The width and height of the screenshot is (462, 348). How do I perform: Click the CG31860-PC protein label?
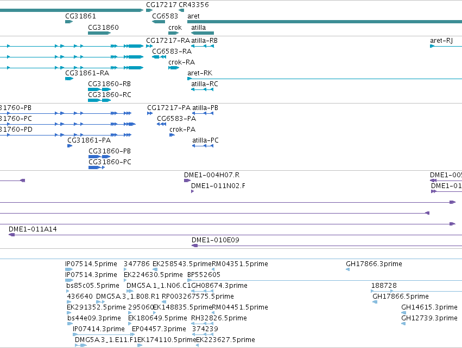pyautogui.click(x=110, y=162)
